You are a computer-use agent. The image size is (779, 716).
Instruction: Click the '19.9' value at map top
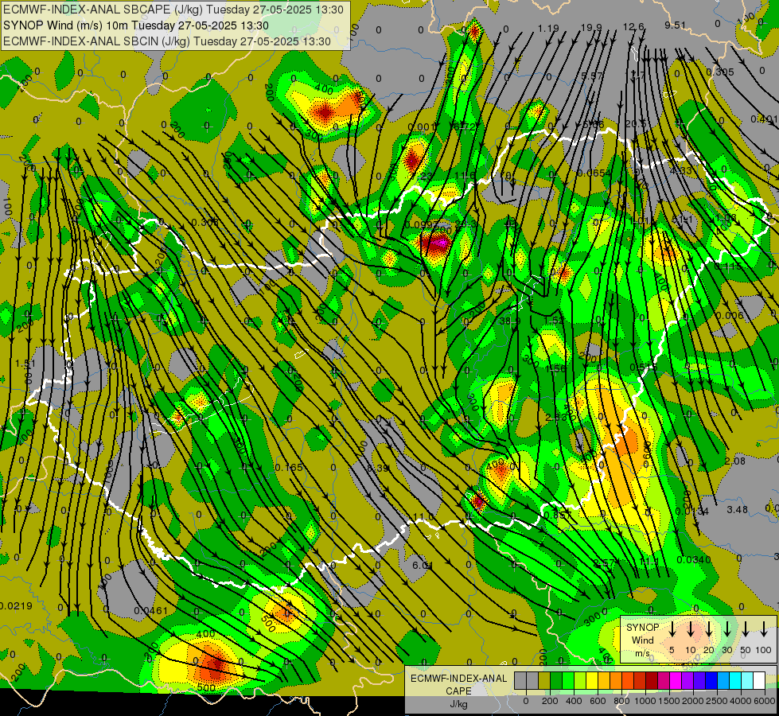tap(591, 27)
